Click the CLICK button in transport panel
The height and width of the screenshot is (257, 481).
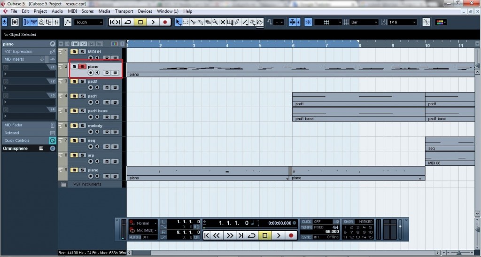coord(306,221)
